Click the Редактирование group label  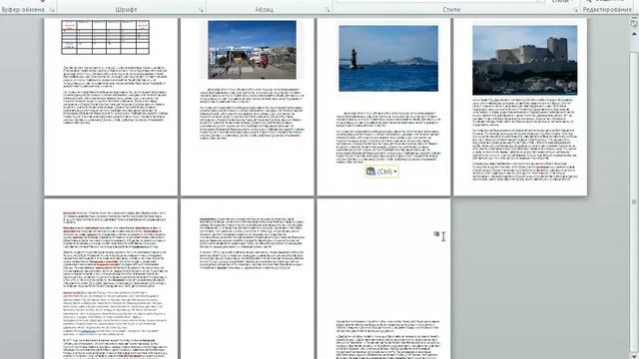[x=607, y=9]
